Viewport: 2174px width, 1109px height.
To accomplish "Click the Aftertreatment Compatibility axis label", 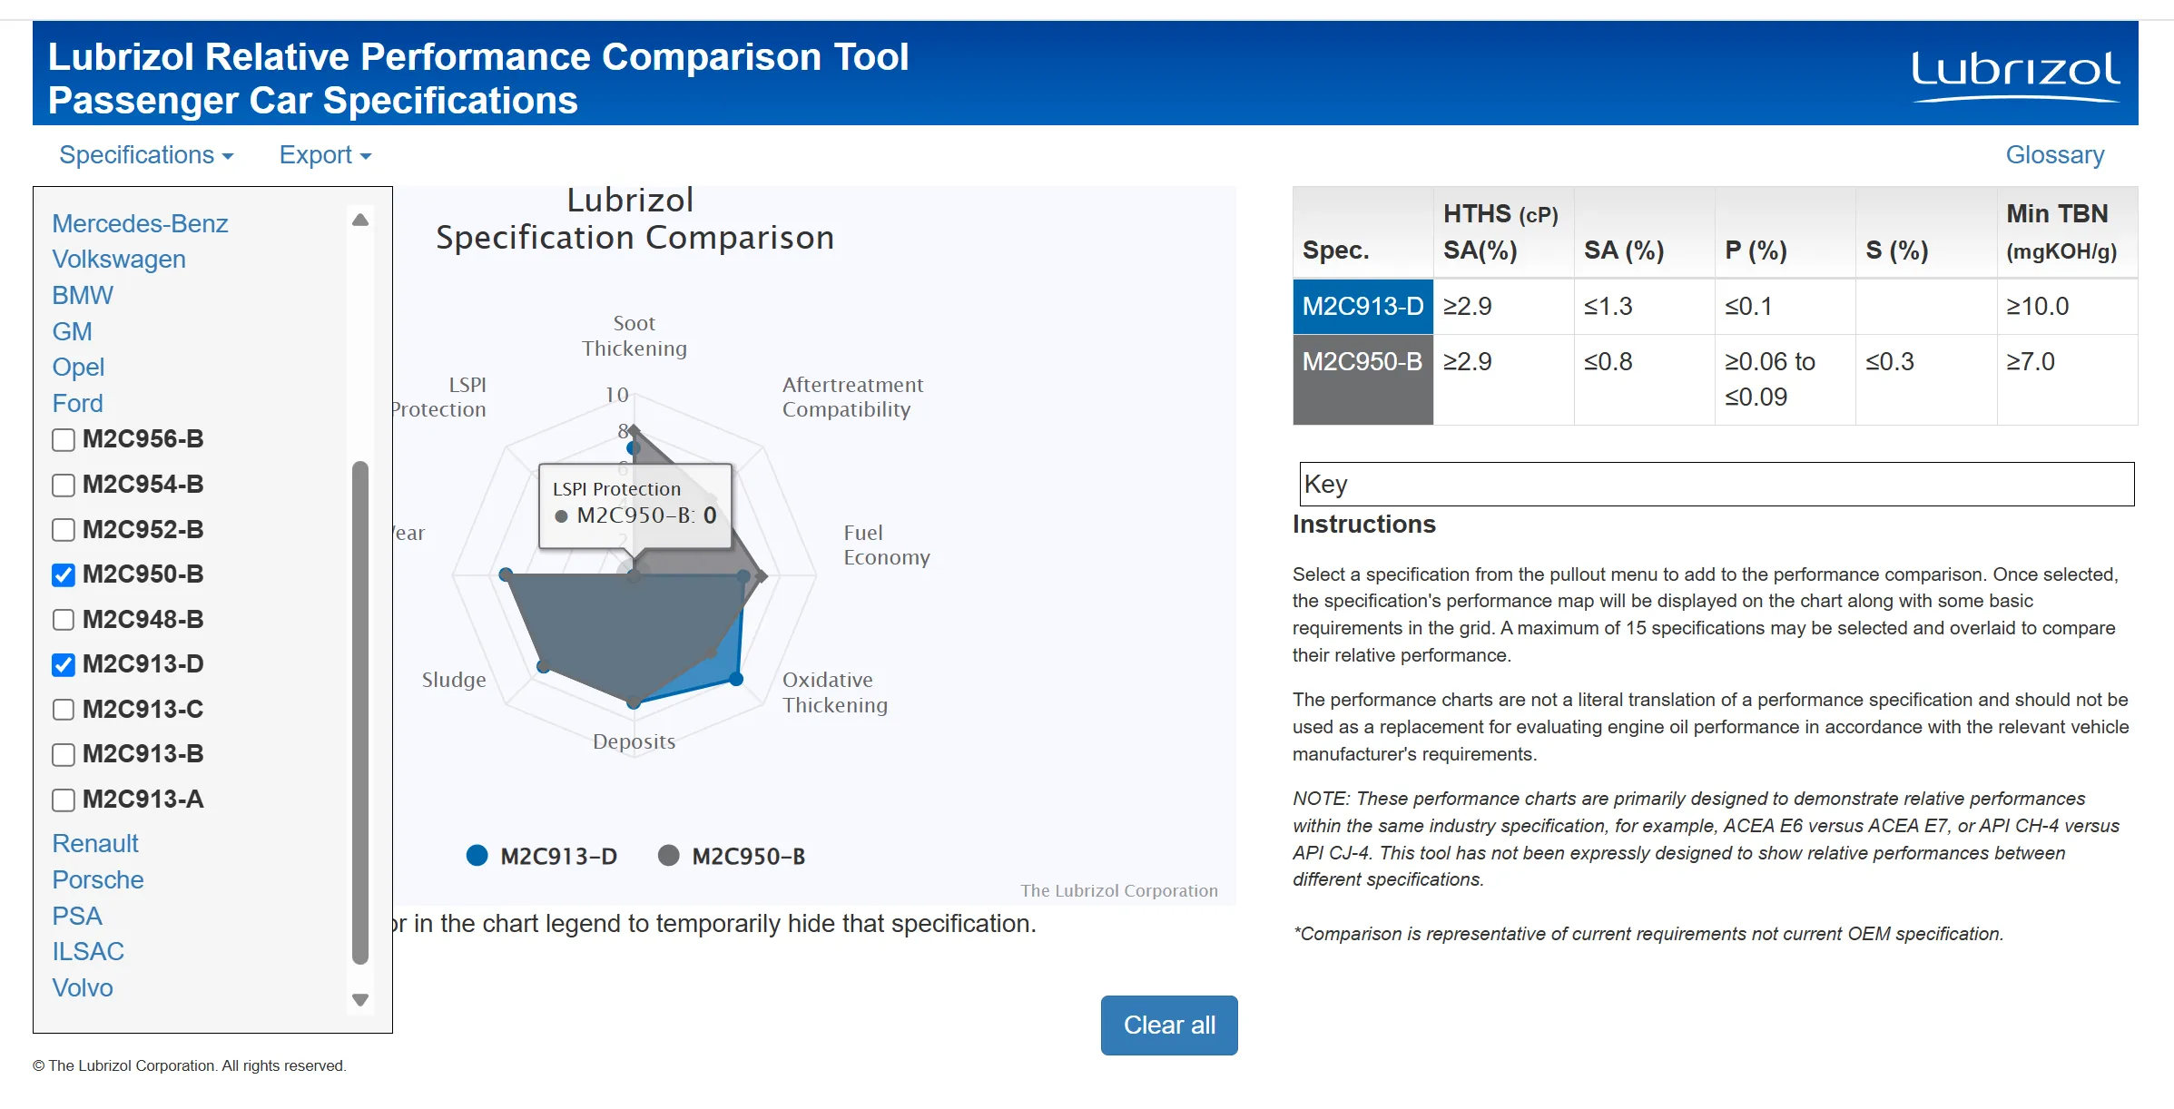I will coord(853,397).
